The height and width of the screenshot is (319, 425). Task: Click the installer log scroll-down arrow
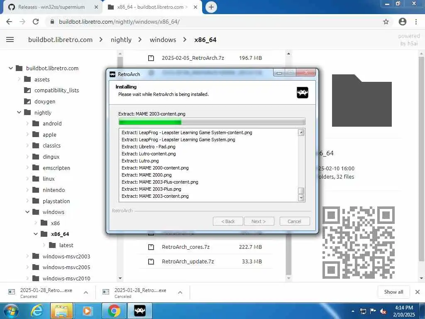point(301,198)
